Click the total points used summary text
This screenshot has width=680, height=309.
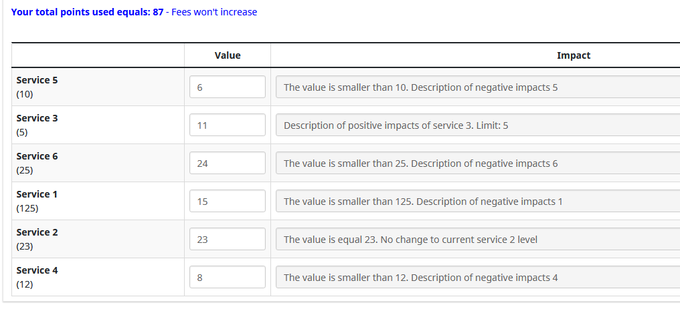point(134,12)
